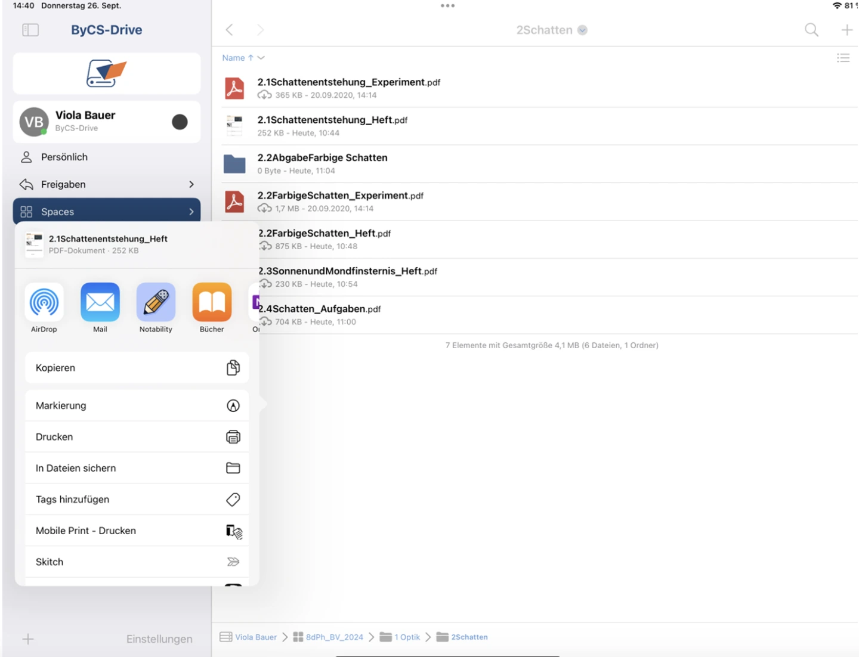Image resolution: width=859 pixels, height=657 pixels.
Task: Open file in Bücher app
Action: coord(212,302)
